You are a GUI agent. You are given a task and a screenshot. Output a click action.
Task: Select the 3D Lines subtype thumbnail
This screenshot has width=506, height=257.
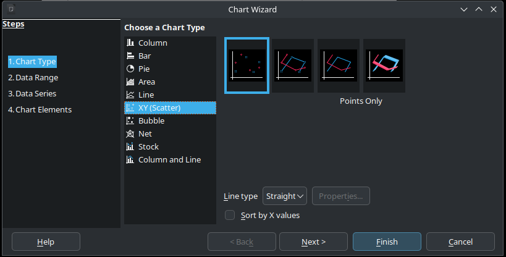384,65
